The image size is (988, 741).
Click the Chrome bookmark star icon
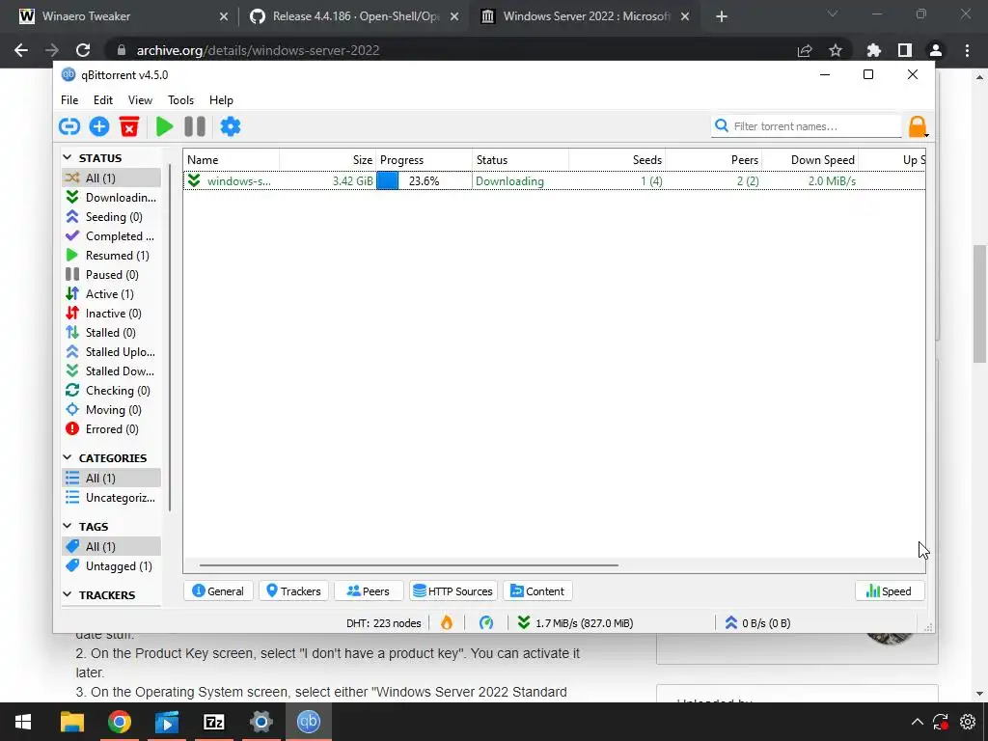tap(836, 50)
